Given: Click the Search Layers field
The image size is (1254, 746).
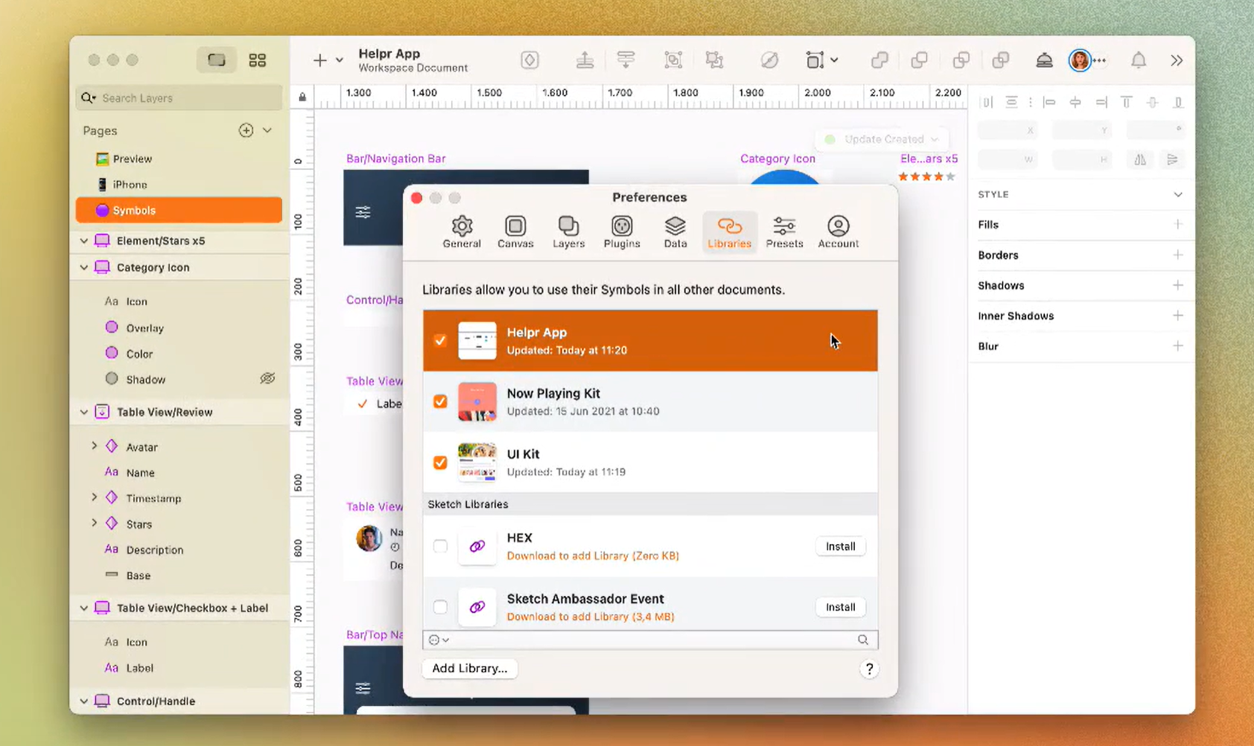Looking at the screenshot, I should tap(179, 98).
